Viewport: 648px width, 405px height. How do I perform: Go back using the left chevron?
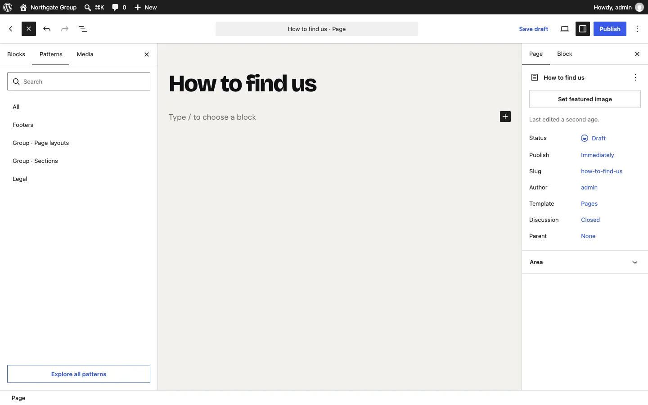11,29
